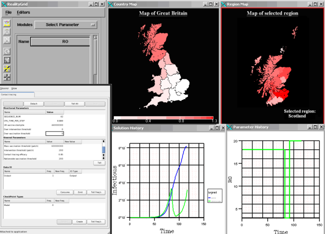Click the Steered Parameters scrollbar up arrow
This screenshot has width=325, height=234.
(104, 141)
